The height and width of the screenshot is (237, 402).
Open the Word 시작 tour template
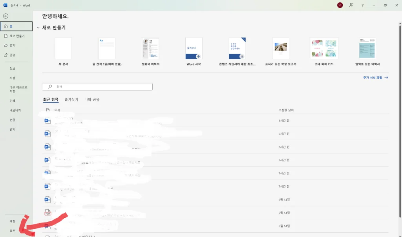(194, 52)
